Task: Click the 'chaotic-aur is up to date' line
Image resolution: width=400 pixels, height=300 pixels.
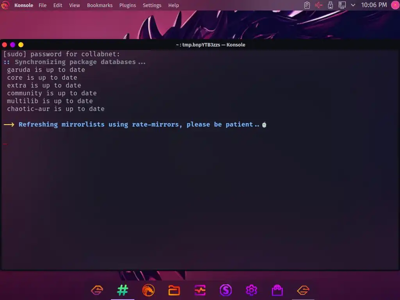Action: pos(55,109)
